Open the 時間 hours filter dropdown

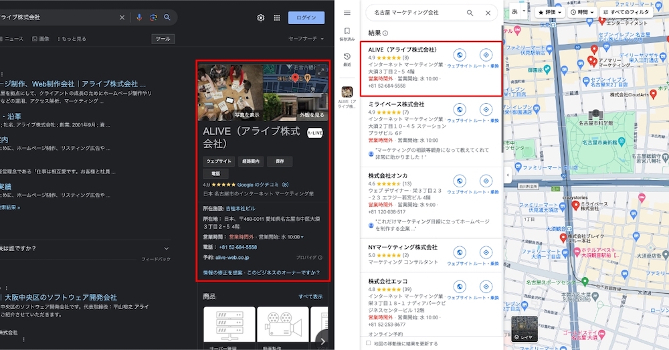tap(583, 12)
